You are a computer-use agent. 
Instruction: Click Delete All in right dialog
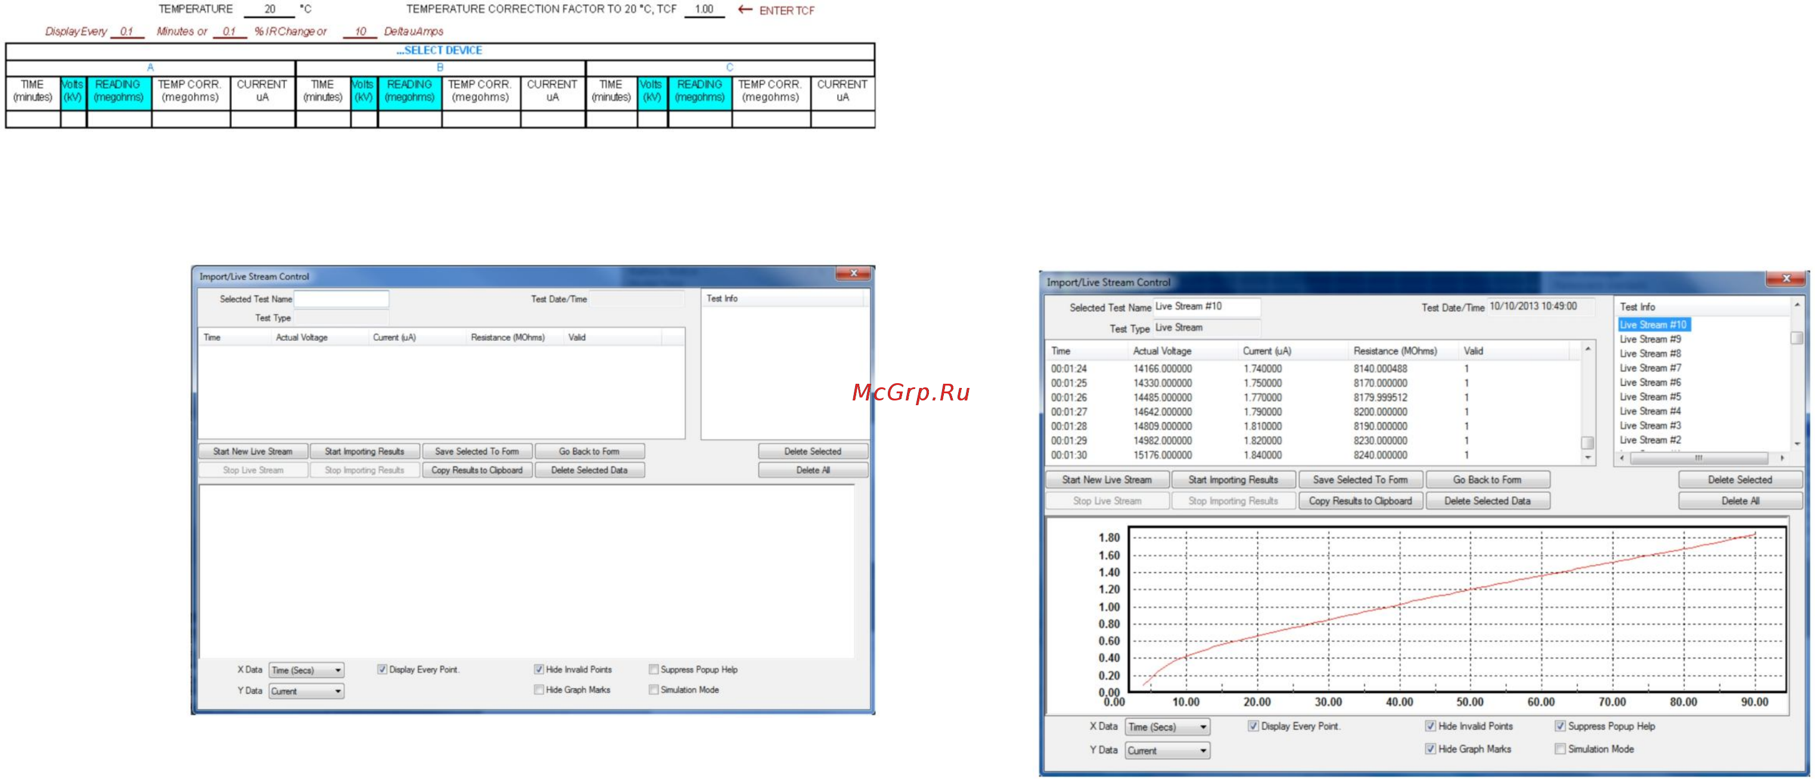click(x=1739, y=501)
